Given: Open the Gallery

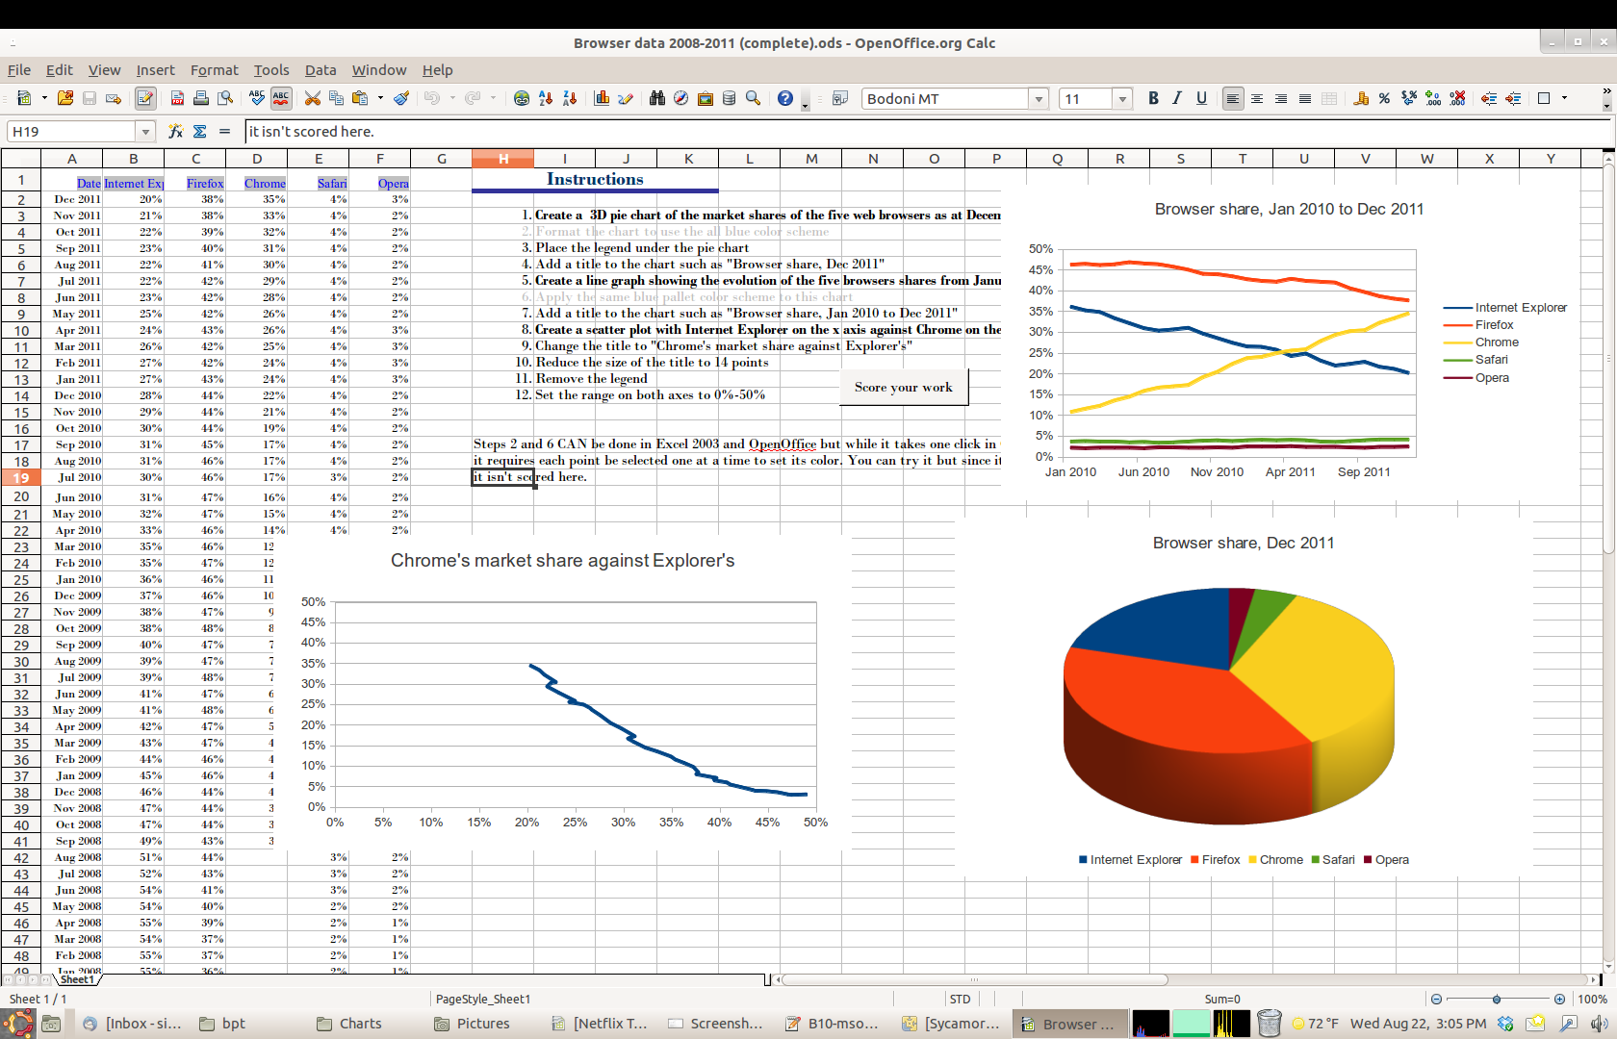Looking at the screenshot, I should [706, 98].
